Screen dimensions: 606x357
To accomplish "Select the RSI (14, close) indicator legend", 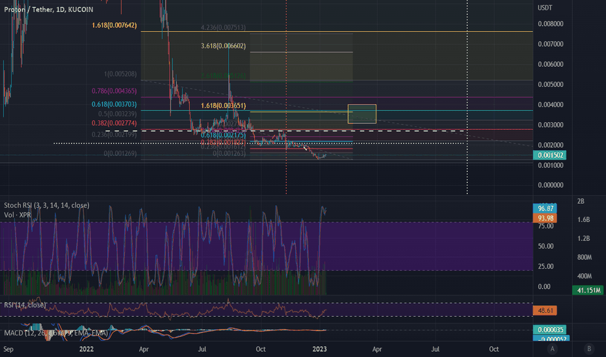I will [25, 305].
